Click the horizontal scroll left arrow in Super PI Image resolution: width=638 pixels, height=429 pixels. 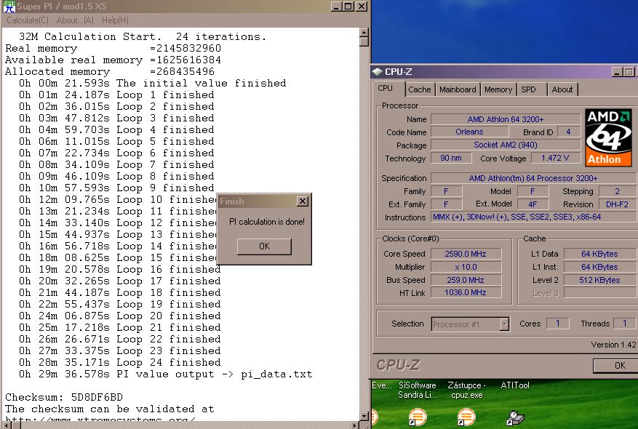7,425
